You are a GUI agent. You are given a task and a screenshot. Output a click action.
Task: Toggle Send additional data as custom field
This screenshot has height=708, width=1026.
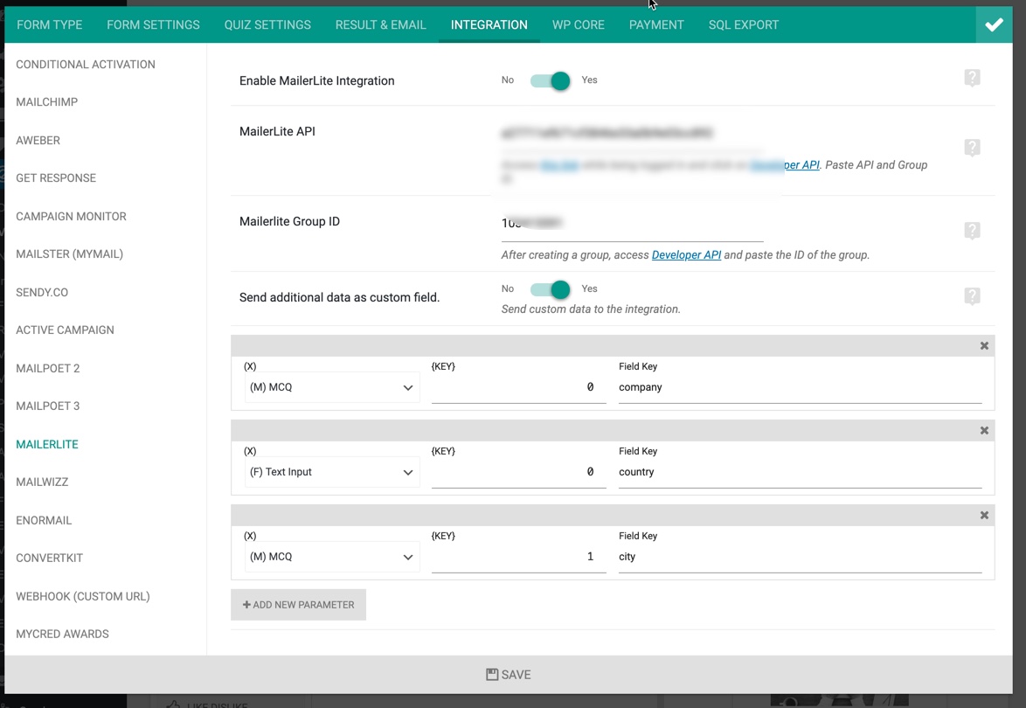click(550, 289)
